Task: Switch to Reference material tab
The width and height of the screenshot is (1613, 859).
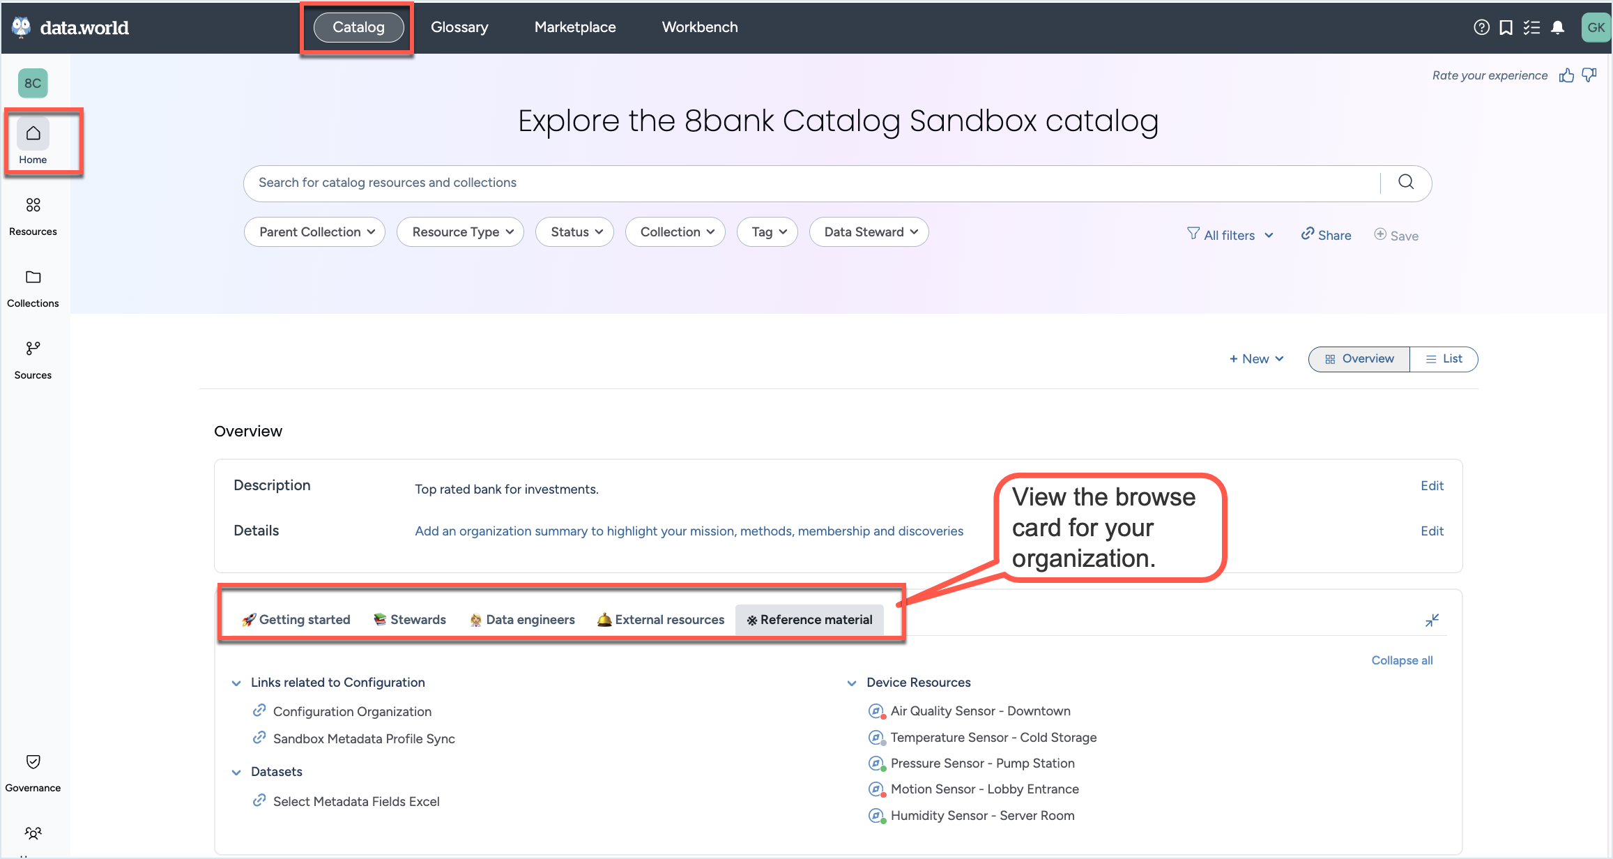Action: [x=809, y=620]
